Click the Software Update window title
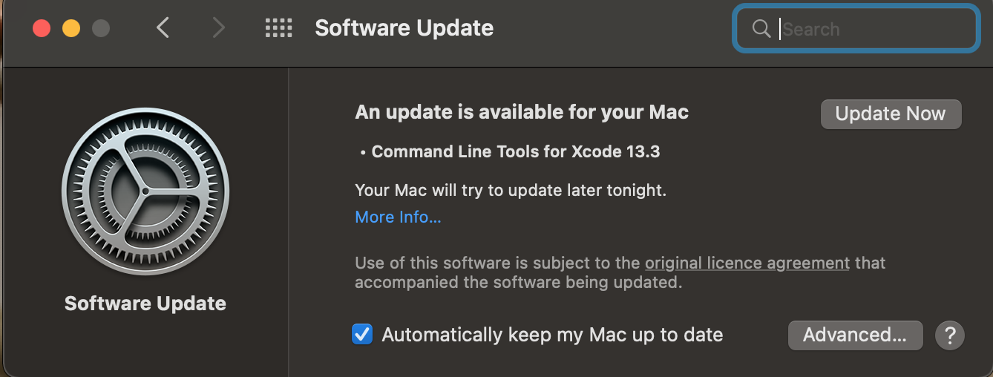This screenshot has height=377, width=993. pos(404,28)
